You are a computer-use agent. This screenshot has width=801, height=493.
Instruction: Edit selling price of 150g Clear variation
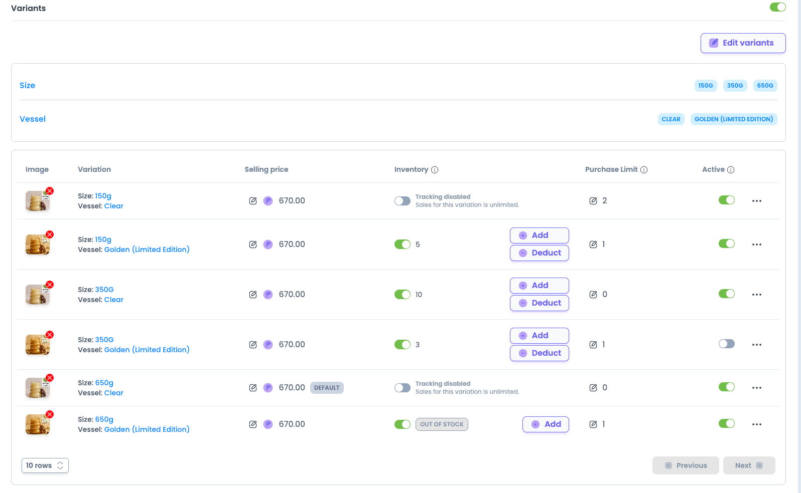253,201
